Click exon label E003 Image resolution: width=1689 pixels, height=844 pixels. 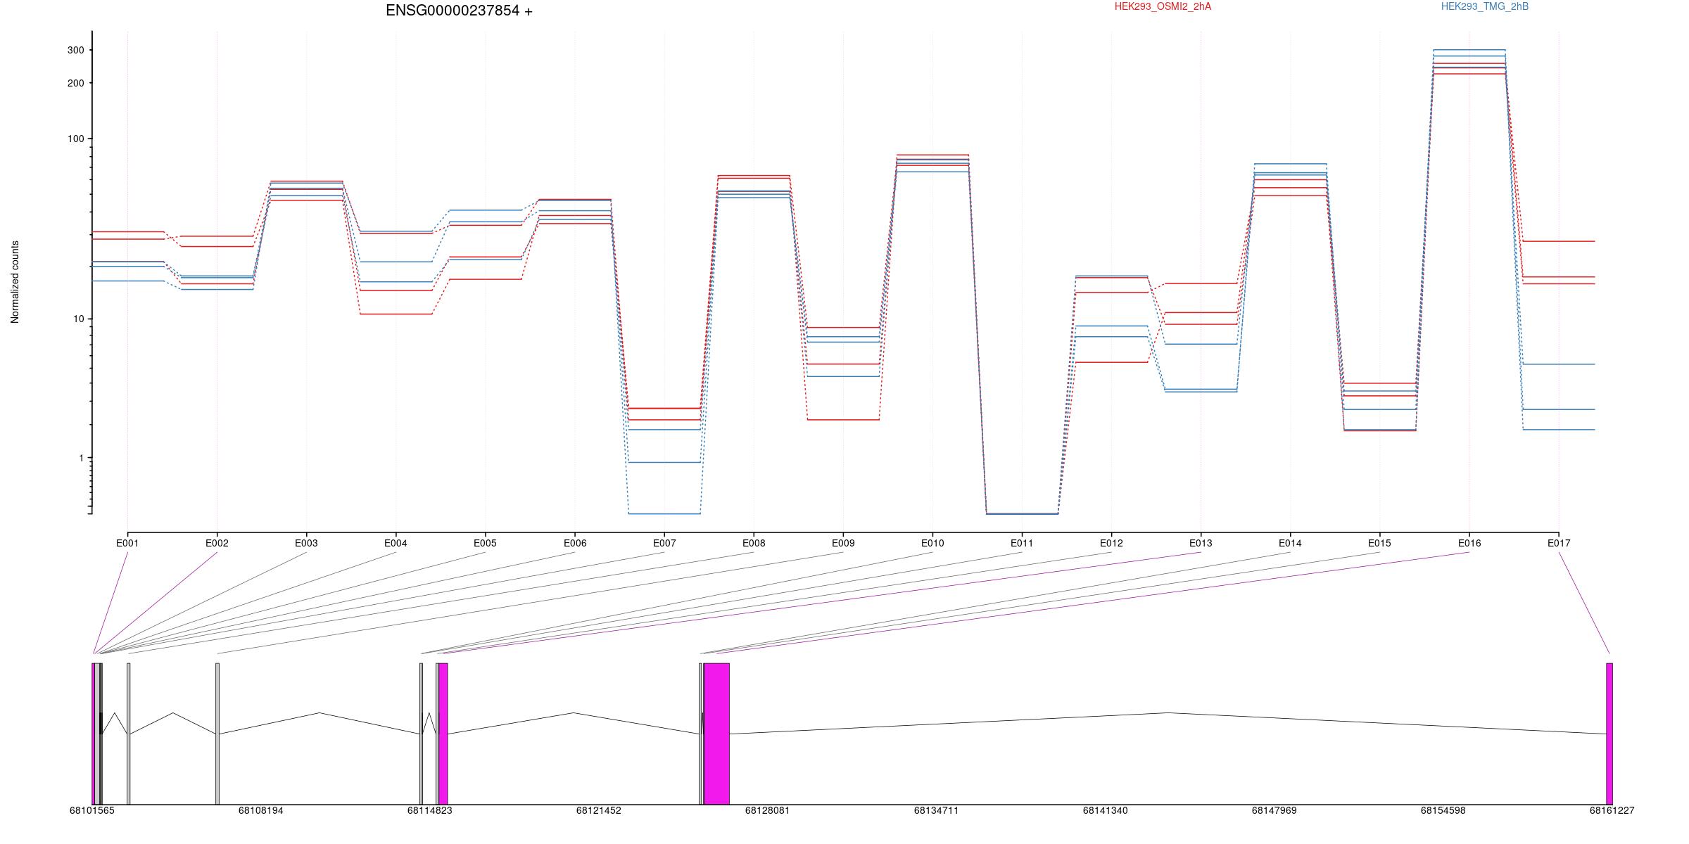(306, 543)
